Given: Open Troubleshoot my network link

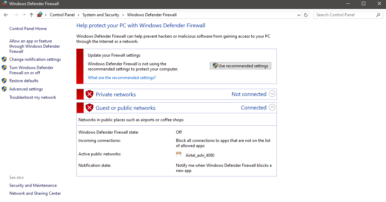Looking at the screenshot, I should [33, 97].
